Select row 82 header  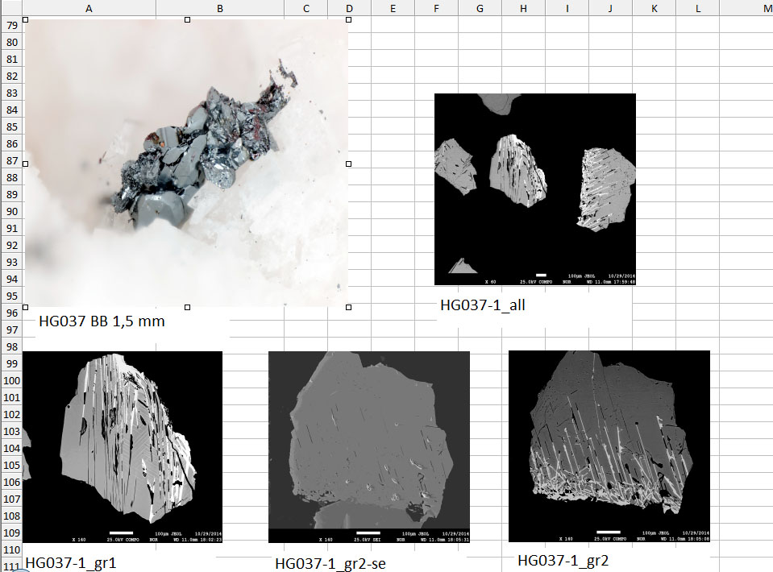pyautogui.click(x=12, y=77)
